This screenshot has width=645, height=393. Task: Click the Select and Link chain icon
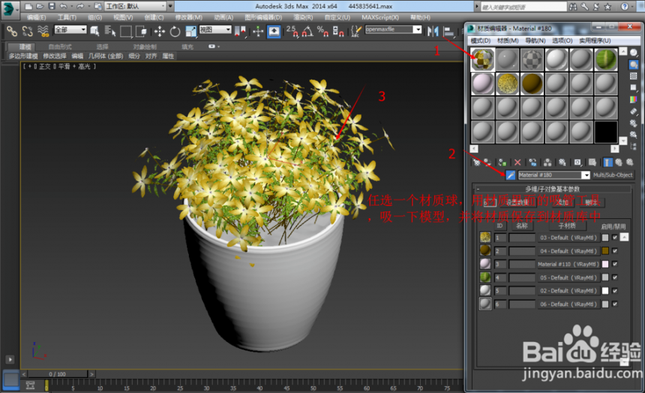pyautogui.click(x=11, y=31)
